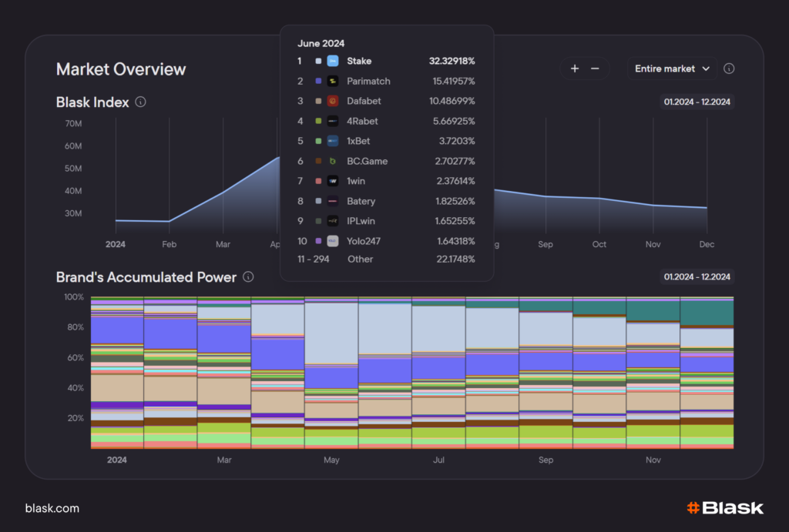
Task: Click the Feb label on Blask Index axis
Action: pos(169,244)
